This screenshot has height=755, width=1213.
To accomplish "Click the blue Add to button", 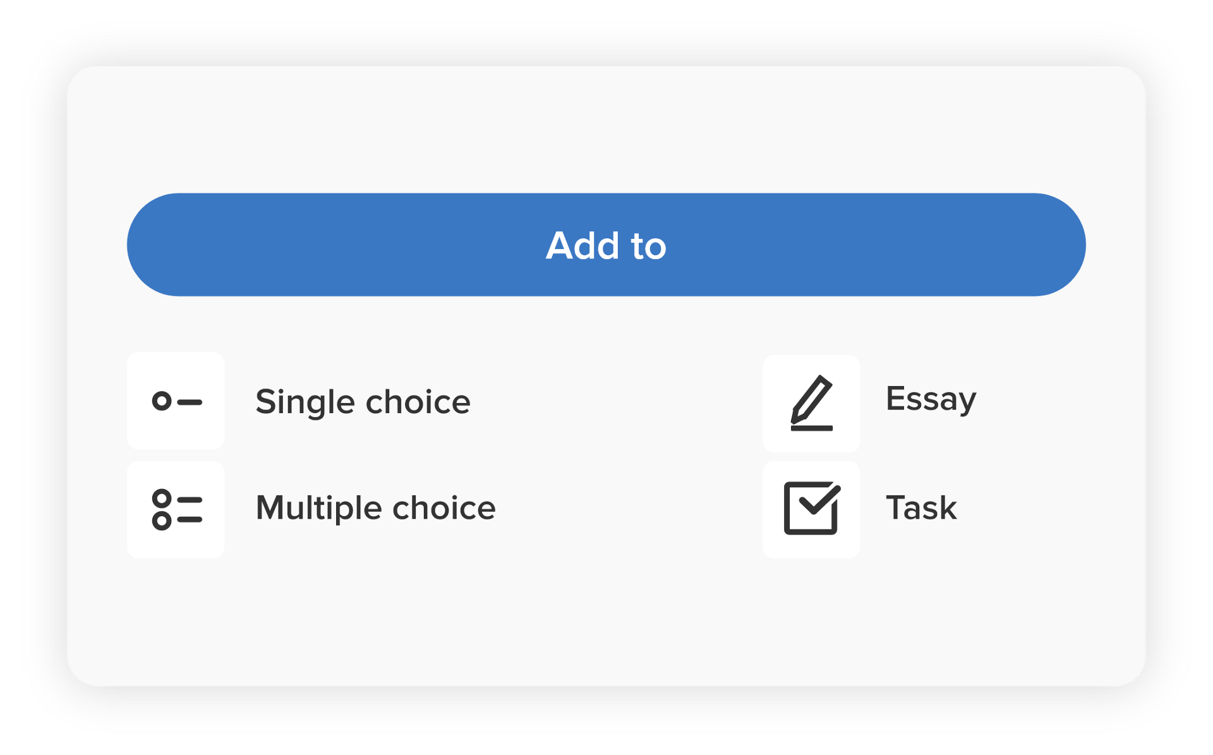I will 606,245.
